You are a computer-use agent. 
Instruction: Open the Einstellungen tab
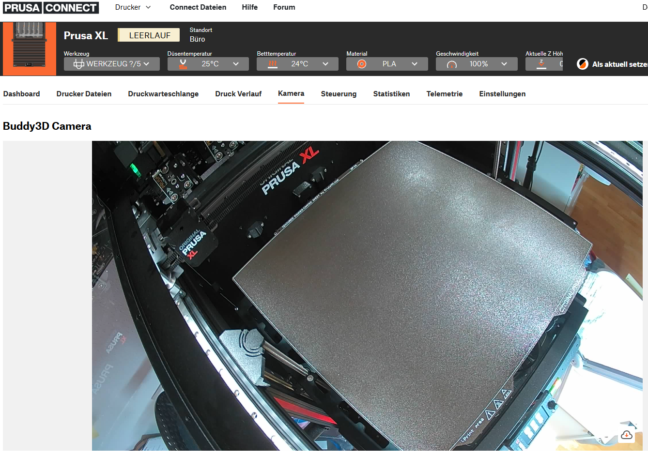tap(502, 94)
